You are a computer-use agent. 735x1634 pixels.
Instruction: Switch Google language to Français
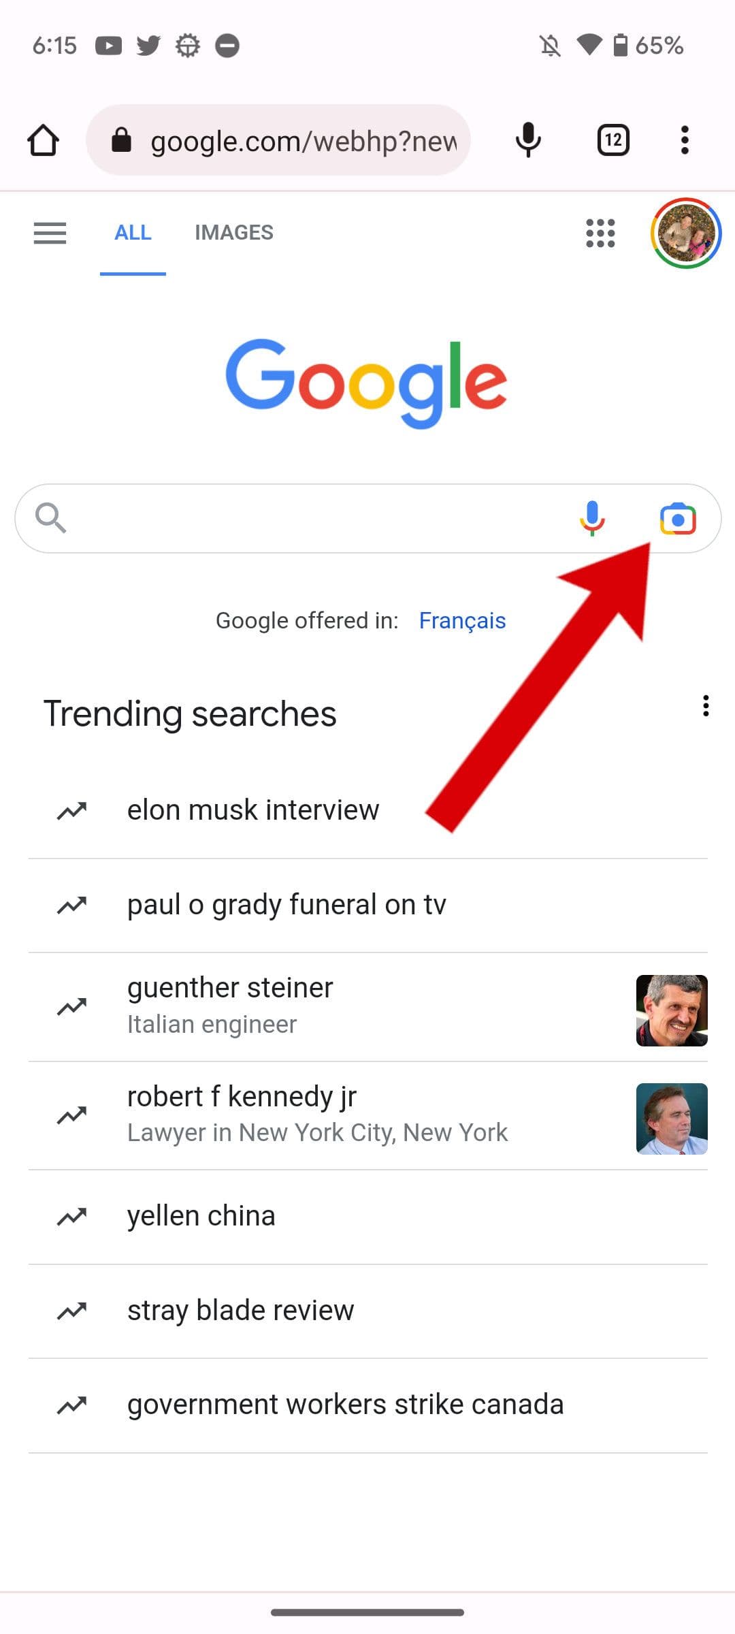[462, 621]
